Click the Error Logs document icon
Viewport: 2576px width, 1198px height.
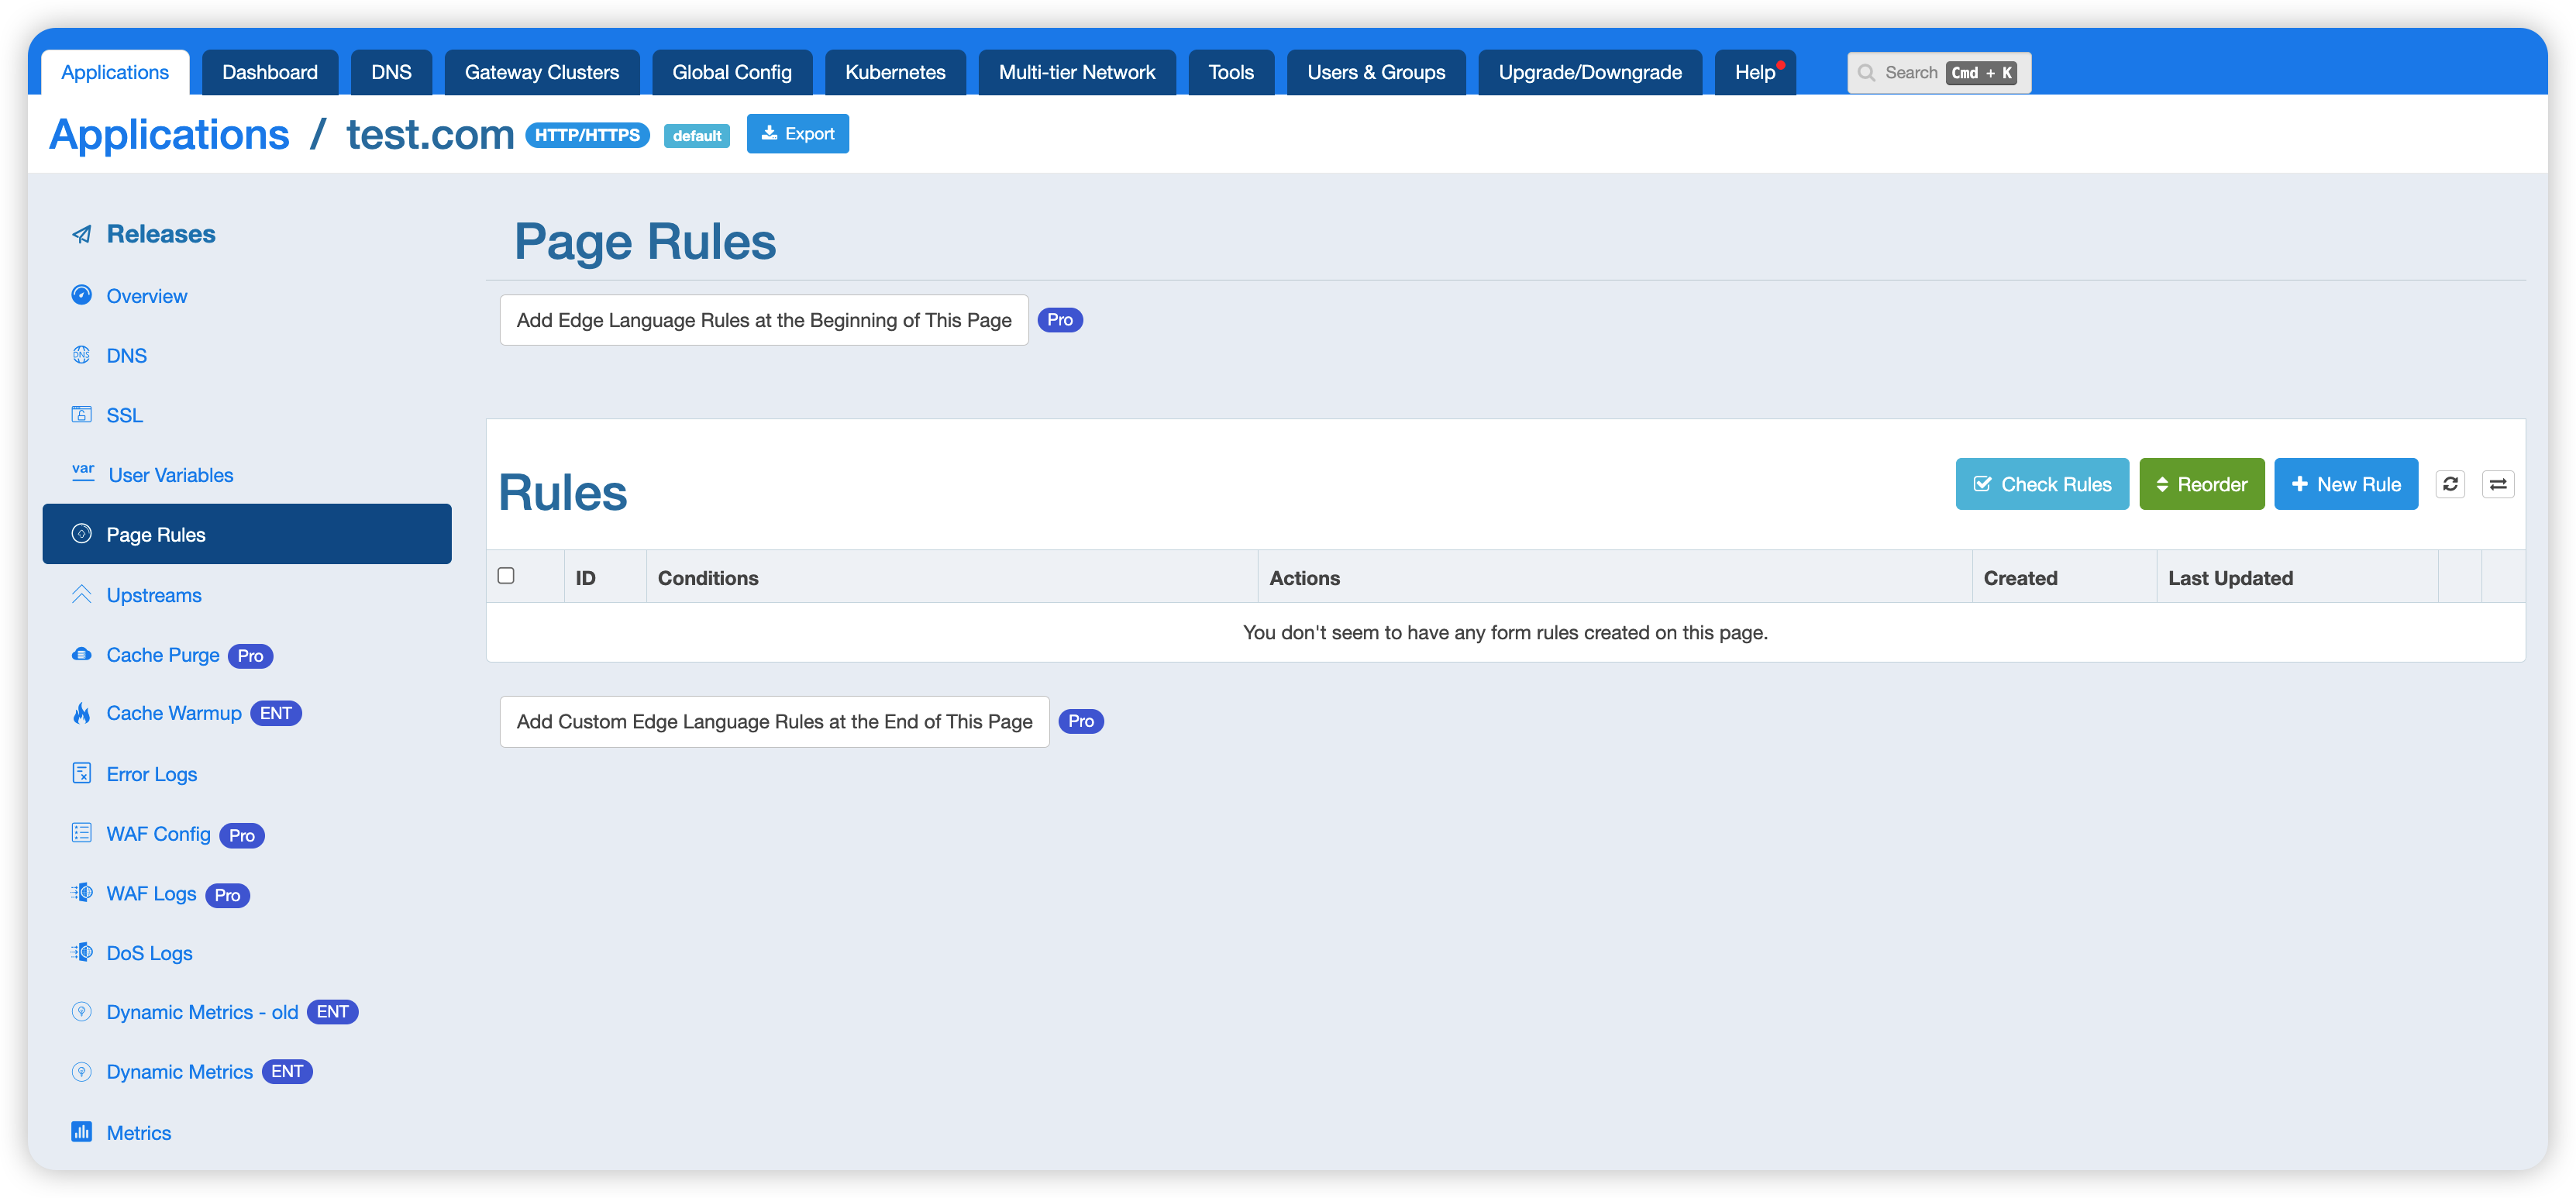tap(82, 773)
